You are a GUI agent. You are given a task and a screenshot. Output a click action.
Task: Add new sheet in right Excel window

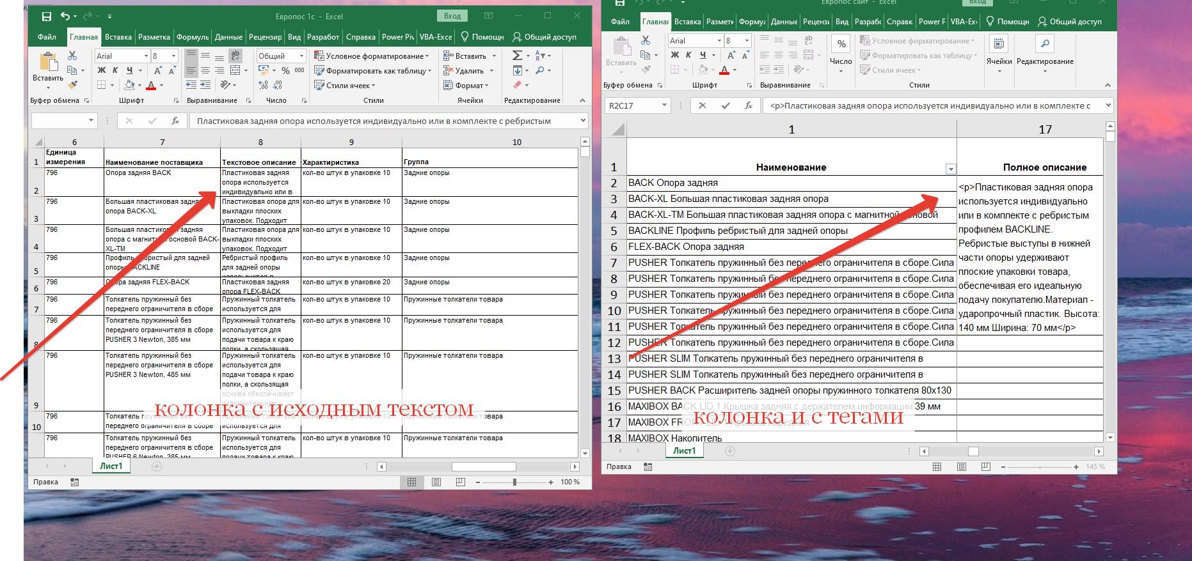tap(729, 450)
